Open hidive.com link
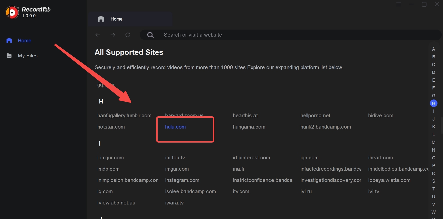Screen dimensions: 443x219 (x=381, y=116)
